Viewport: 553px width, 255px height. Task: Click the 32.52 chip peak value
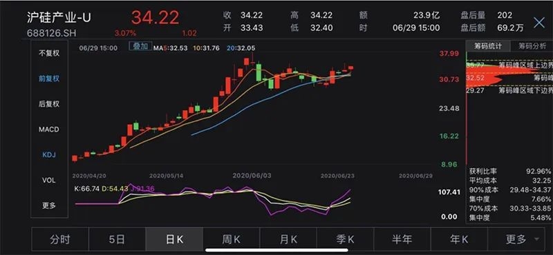[475, 78]
